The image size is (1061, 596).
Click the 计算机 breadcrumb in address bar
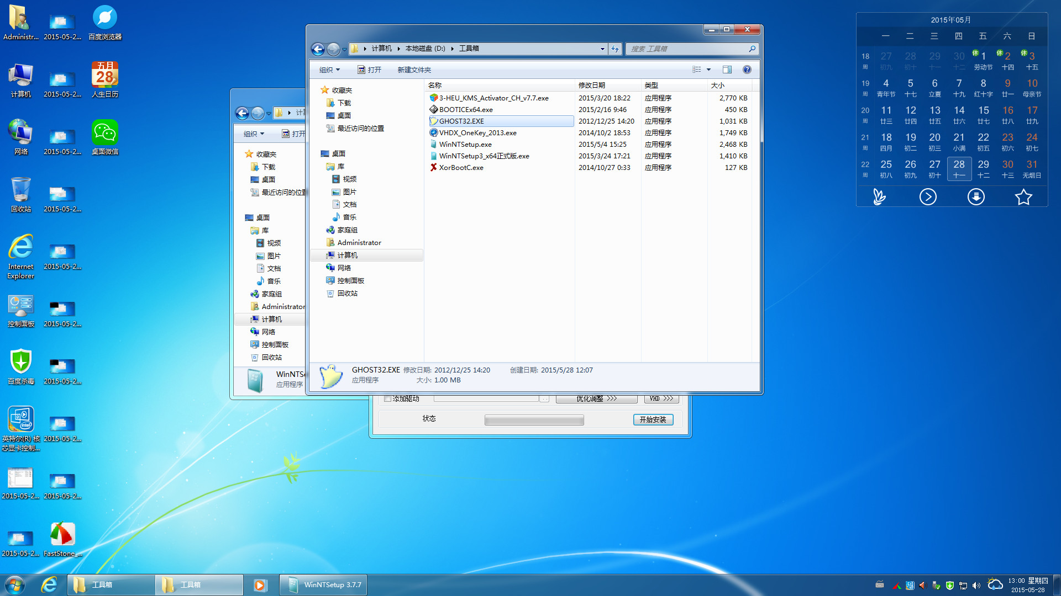click(x=381, y=49)
